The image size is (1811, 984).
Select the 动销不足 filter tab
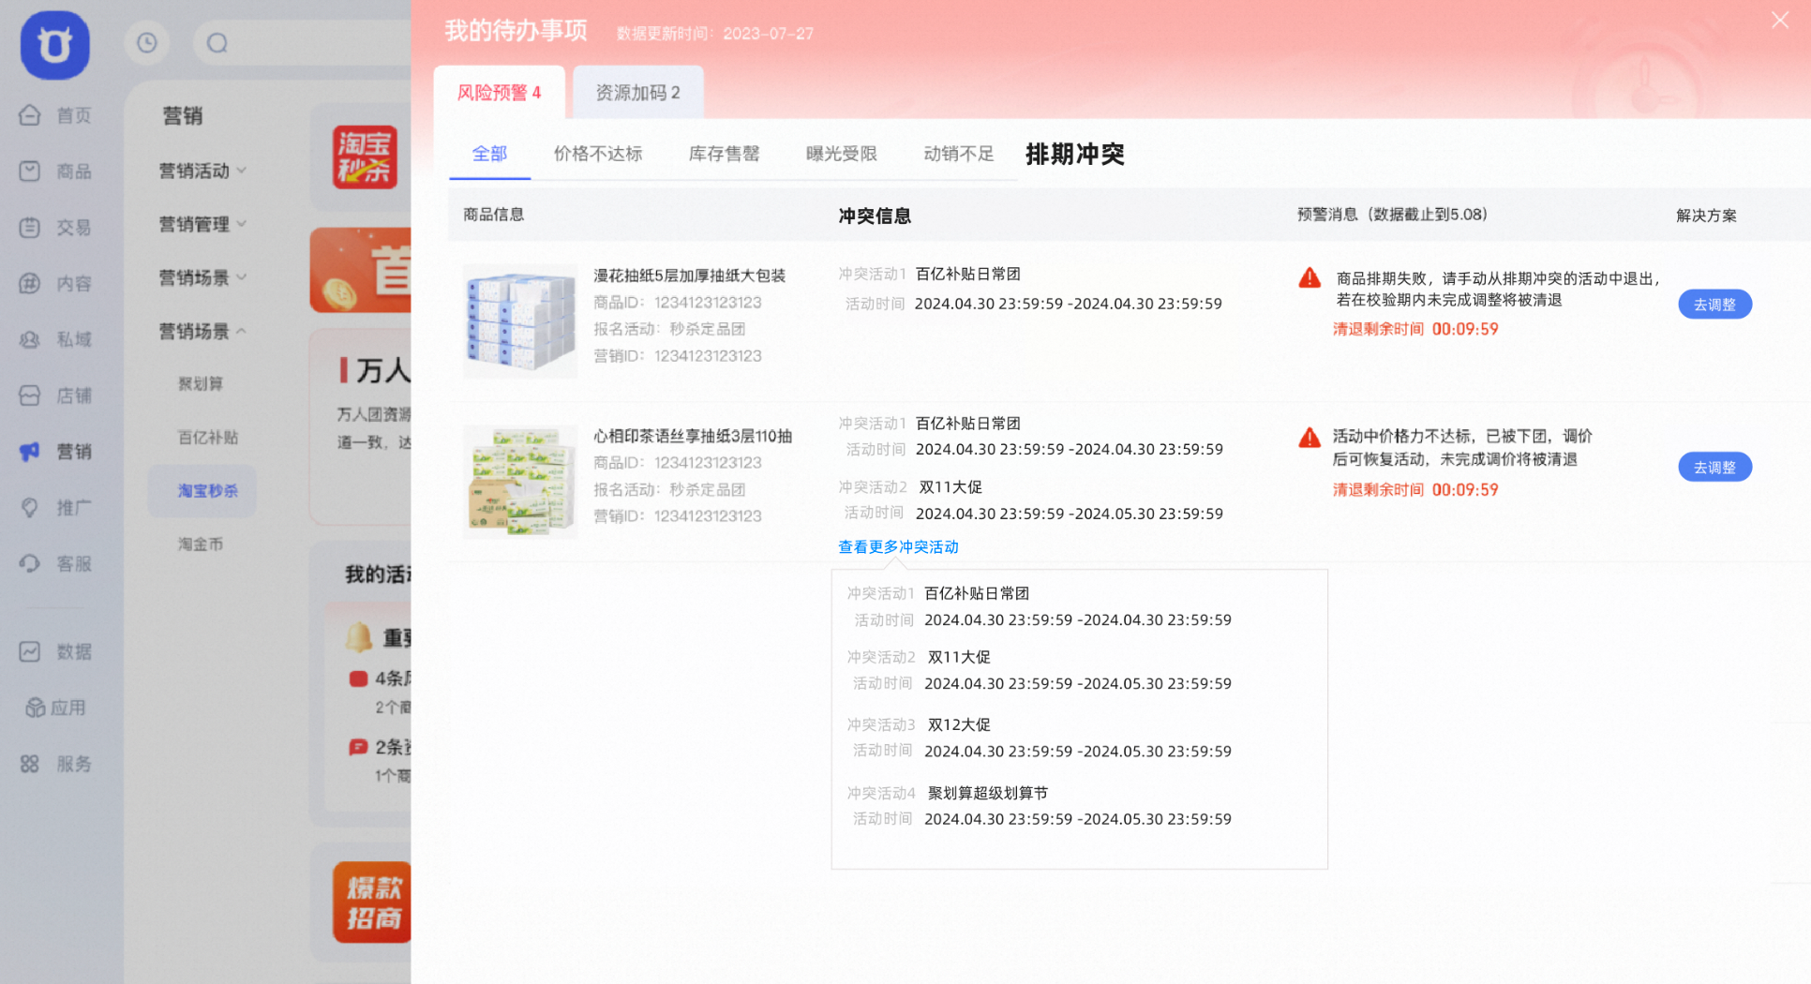pos(959,154)
